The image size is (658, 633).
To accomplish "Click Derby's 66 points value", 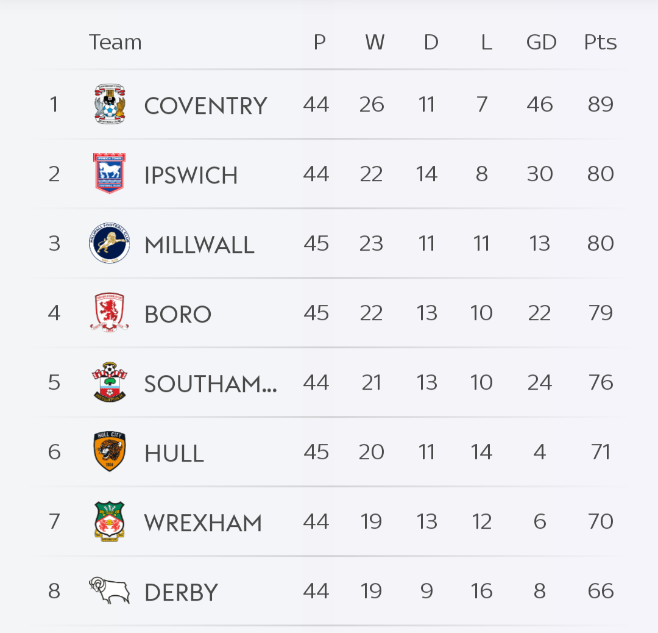I will pyautogui.click(x=600, y=591).
